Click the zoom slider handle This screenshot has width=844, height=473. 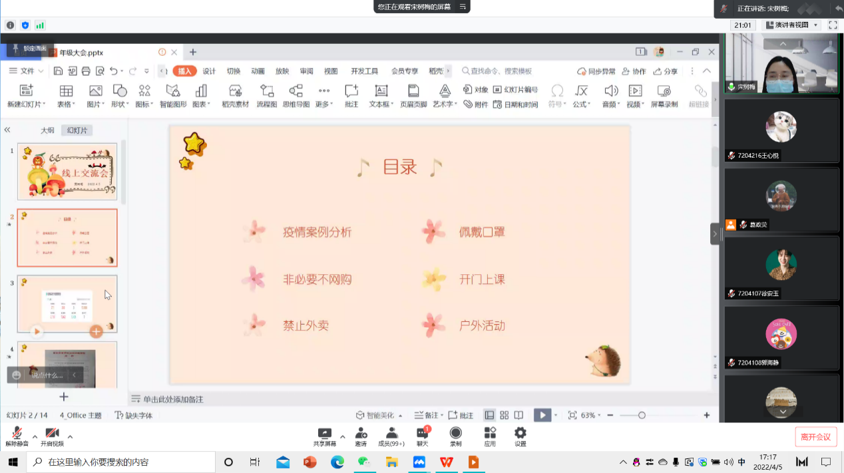[642, 415]
